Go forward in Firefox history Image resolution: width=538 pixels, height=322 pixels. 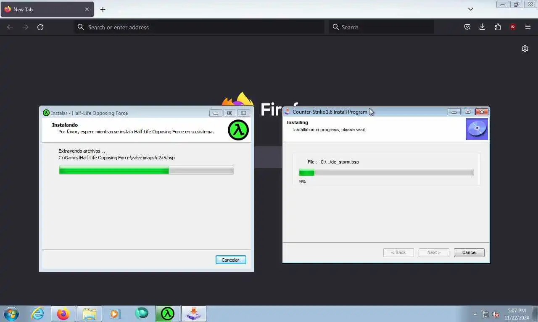click(25, 27)
